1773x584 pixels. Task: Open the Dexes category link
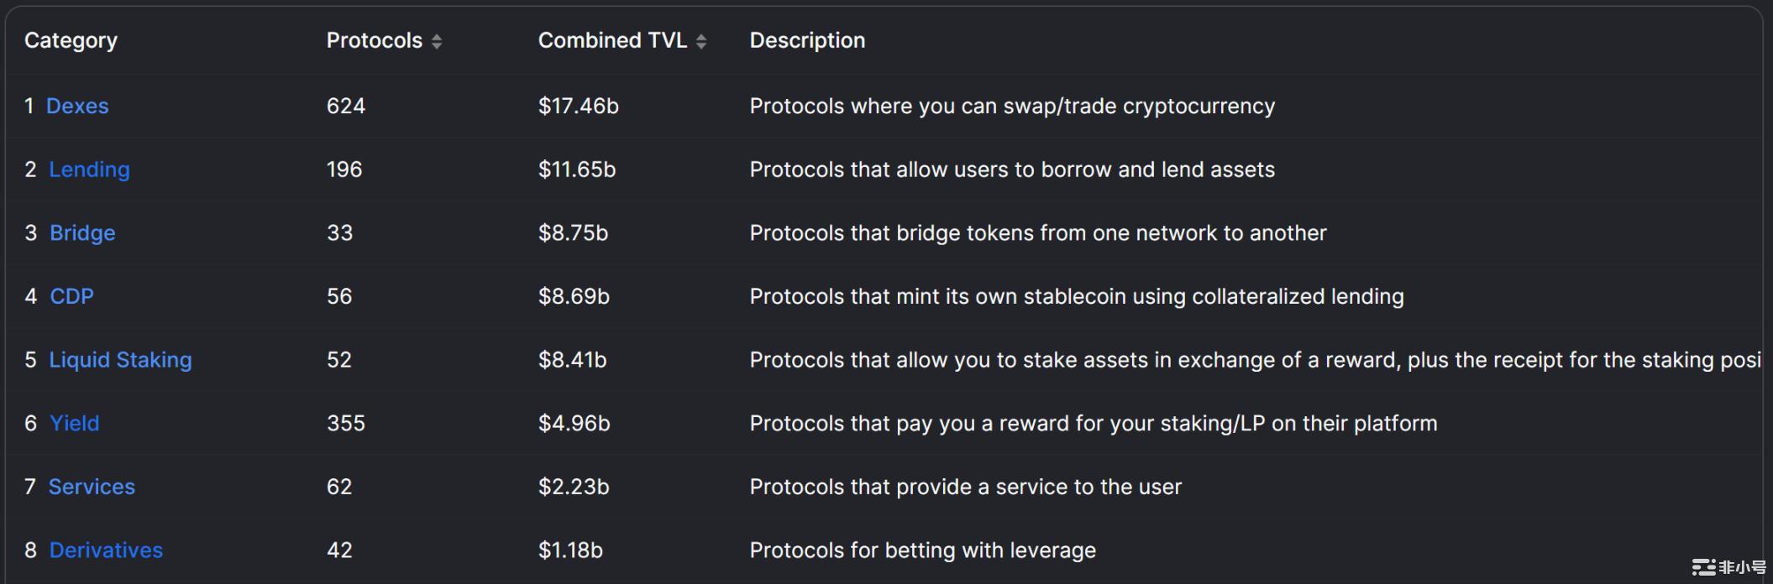77,106
